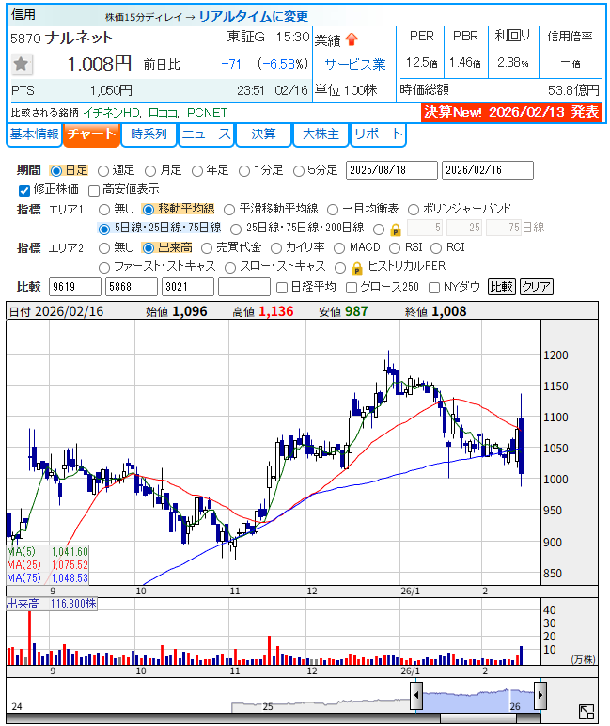Select 無し for エリア2
Screen dimensions: 610x726
coord(104,248)
